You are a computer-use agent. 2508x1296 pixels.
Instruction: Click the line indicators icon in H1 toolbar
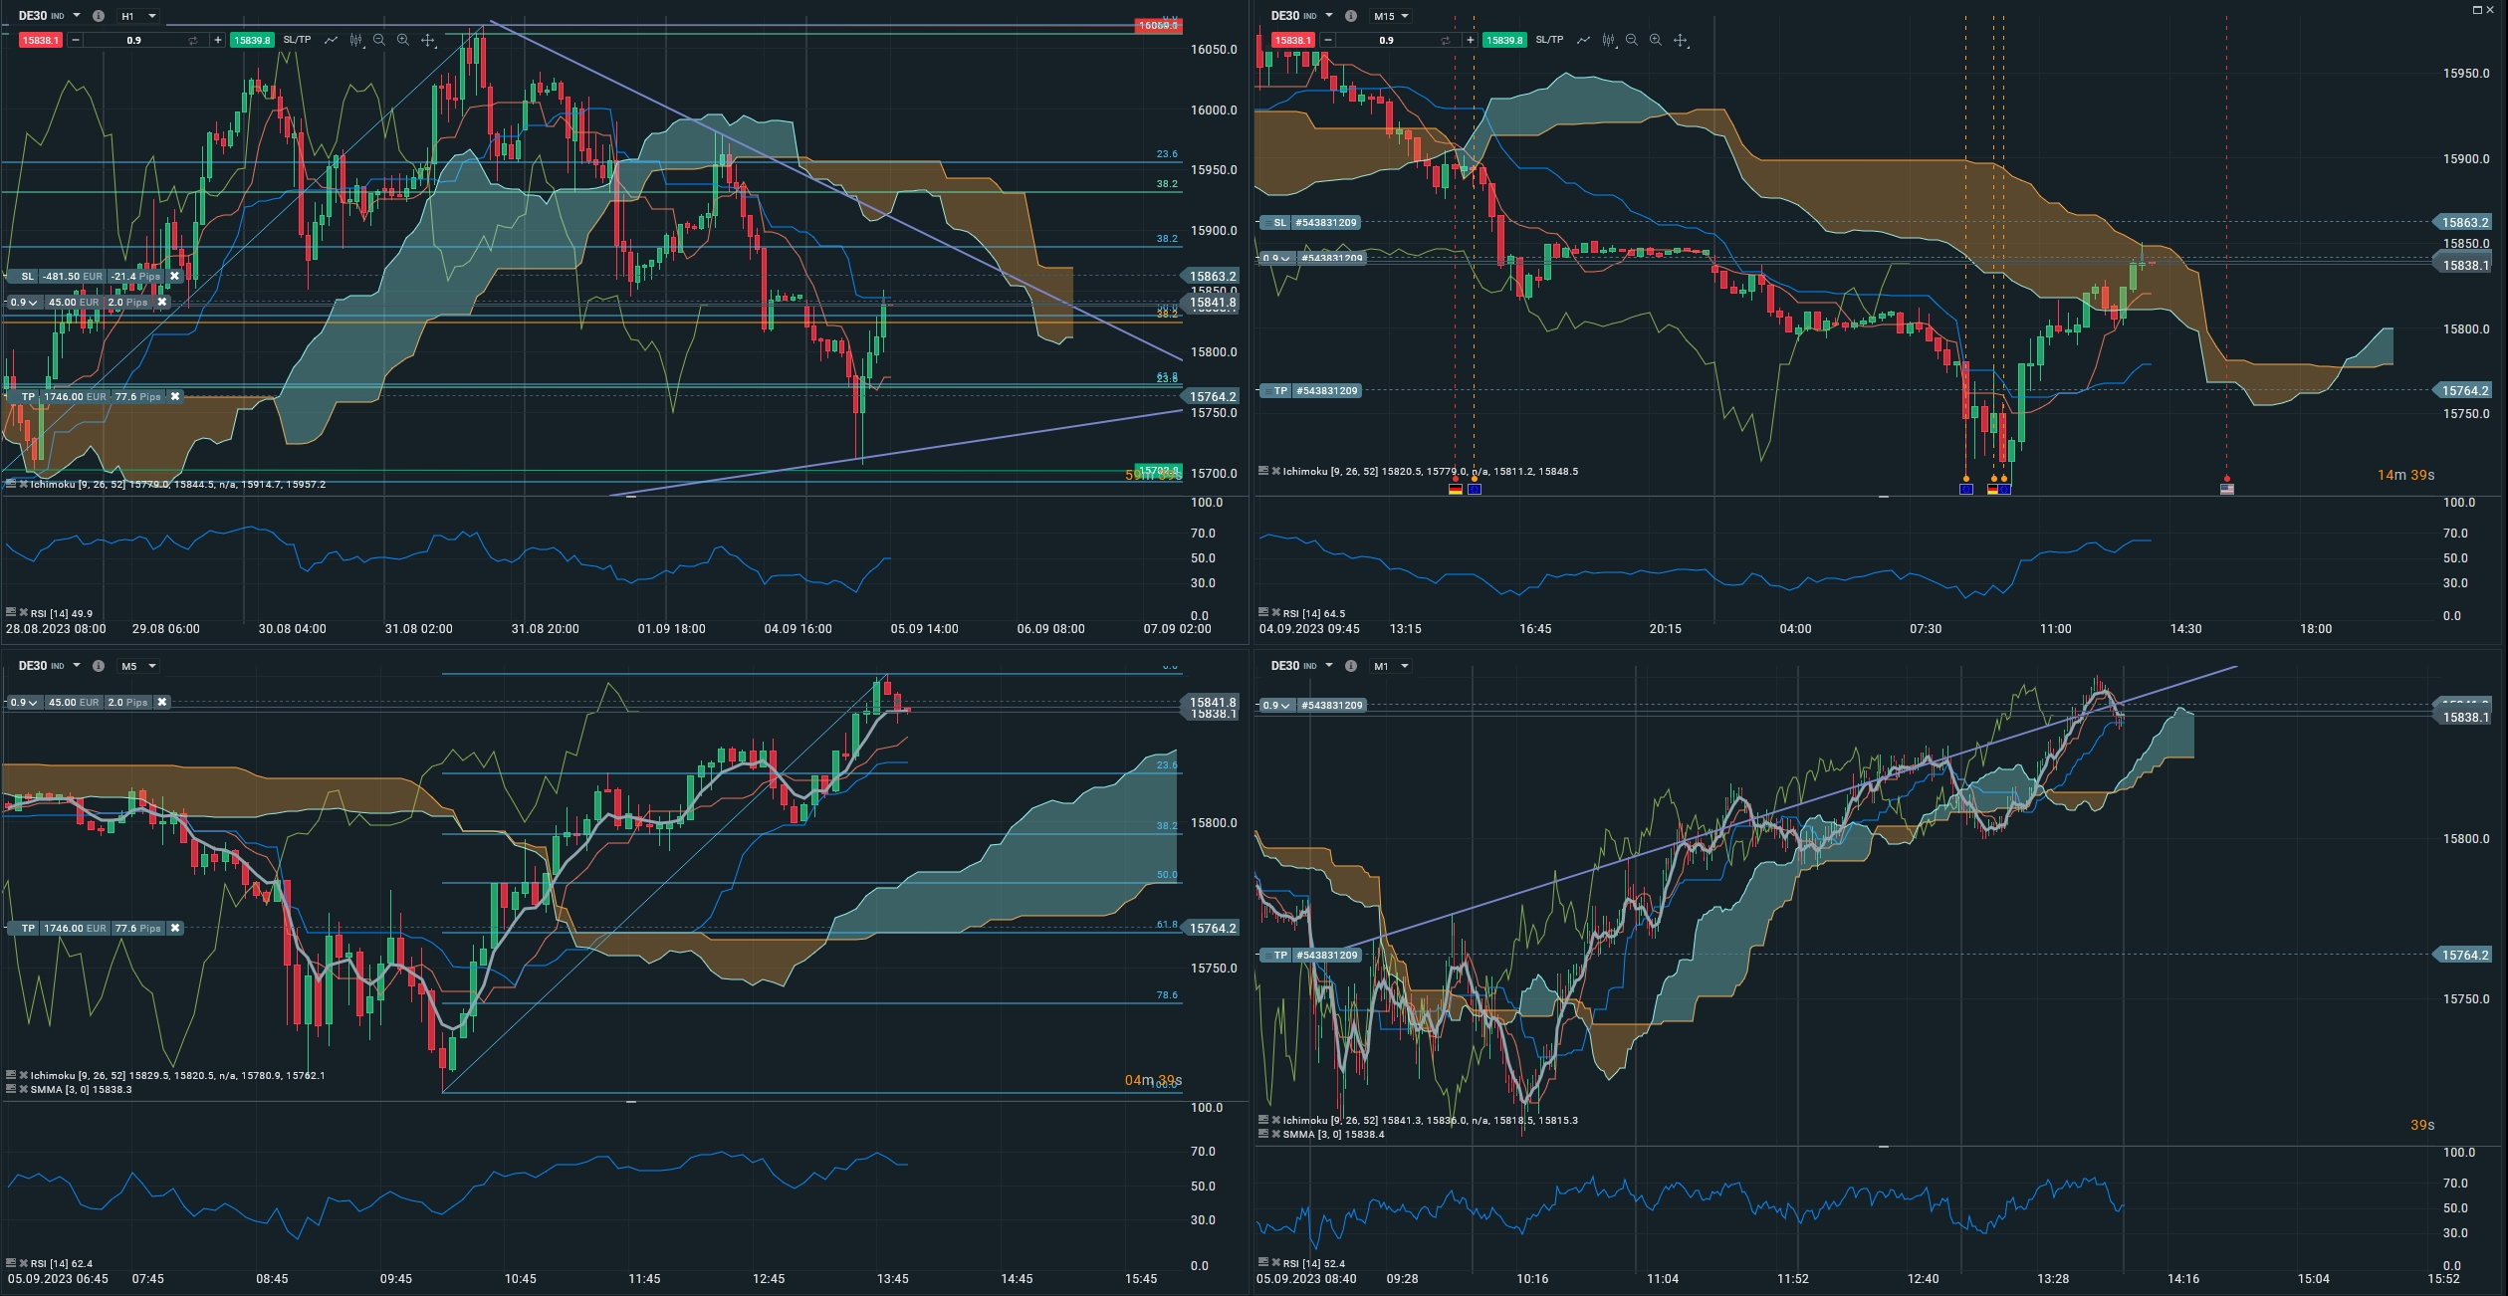point(331,40)
